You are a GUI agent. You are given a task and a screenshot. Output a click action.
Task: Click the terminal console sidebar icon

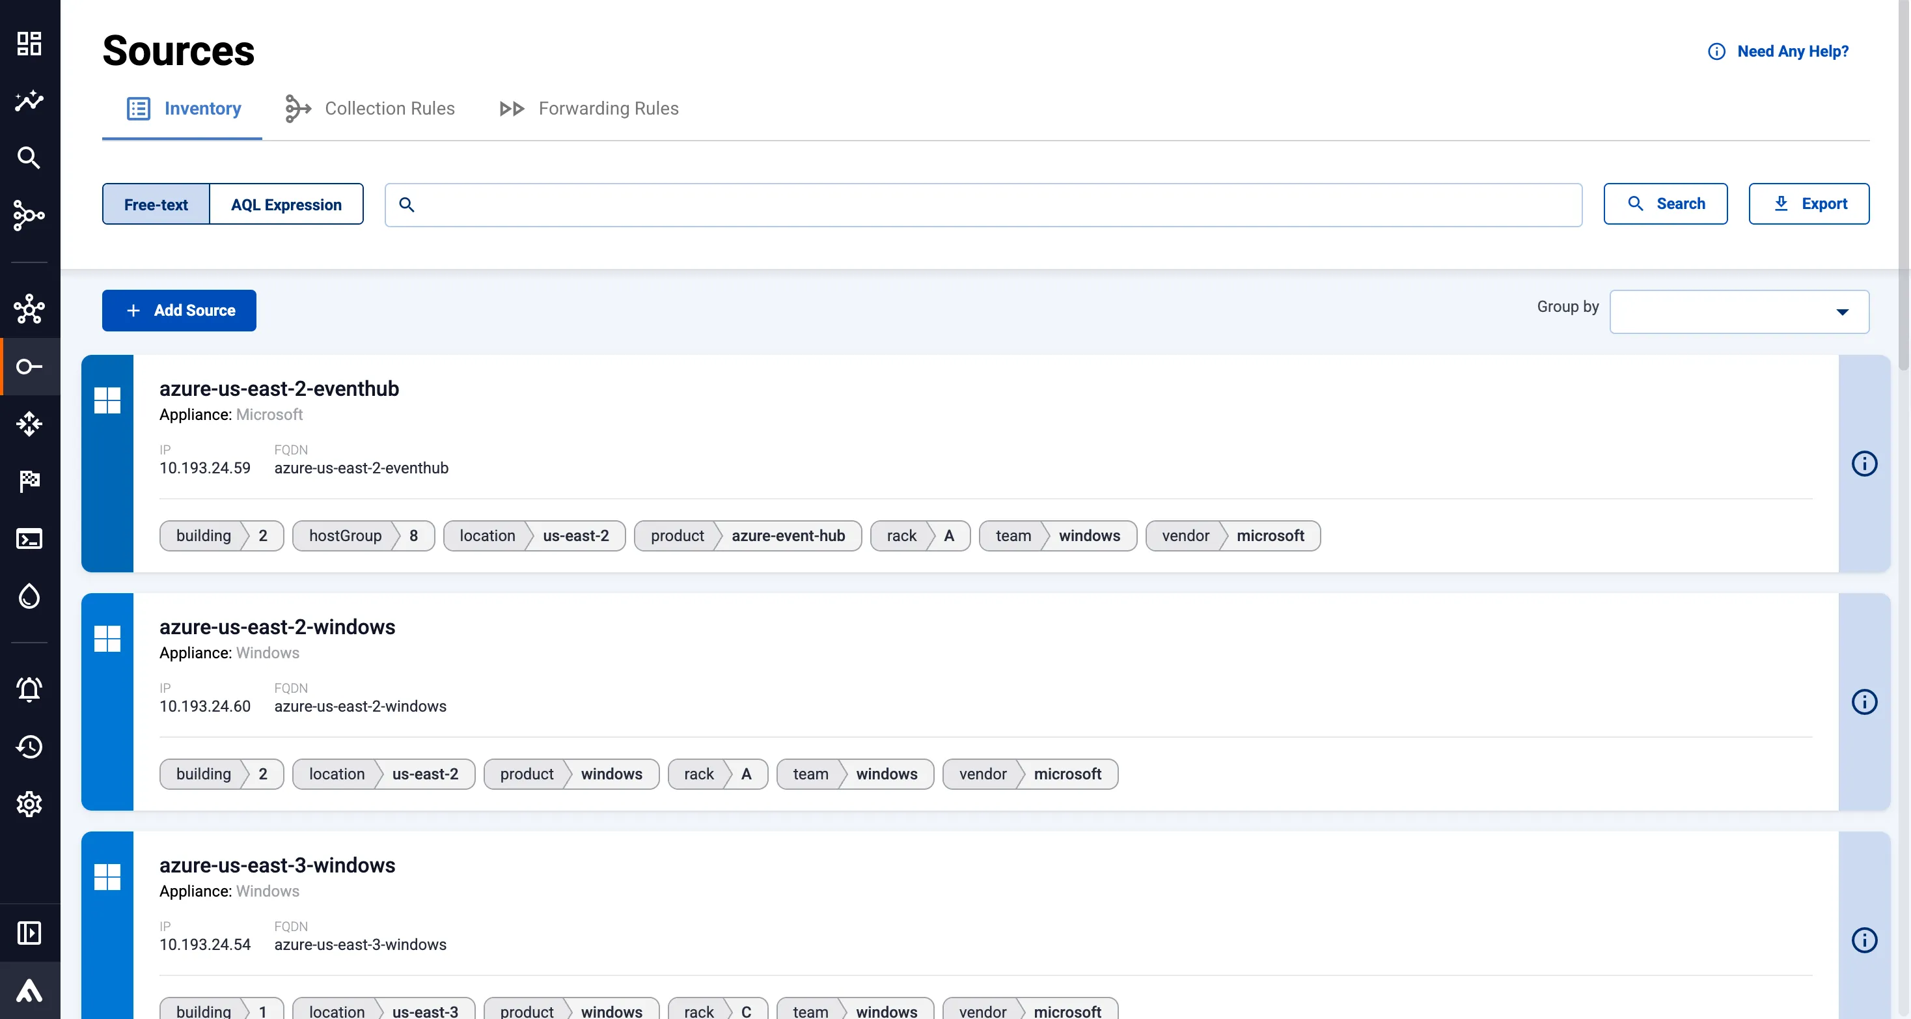coord(29,539)
